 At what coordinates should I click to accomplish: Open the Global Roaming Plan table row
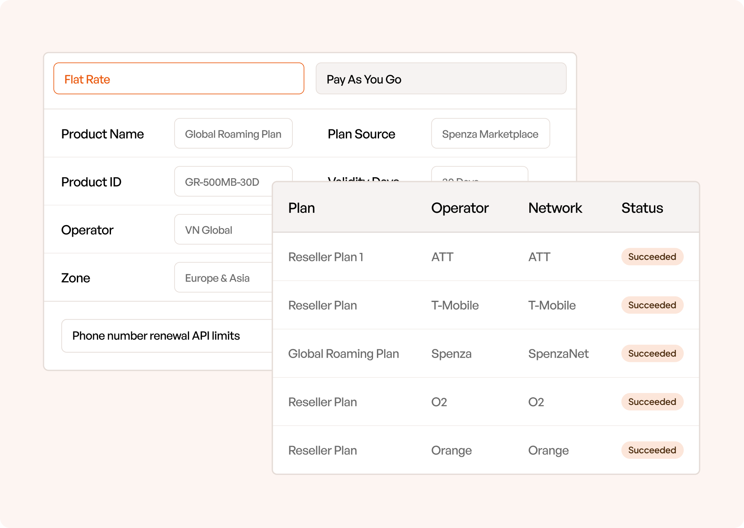point(343,354)
